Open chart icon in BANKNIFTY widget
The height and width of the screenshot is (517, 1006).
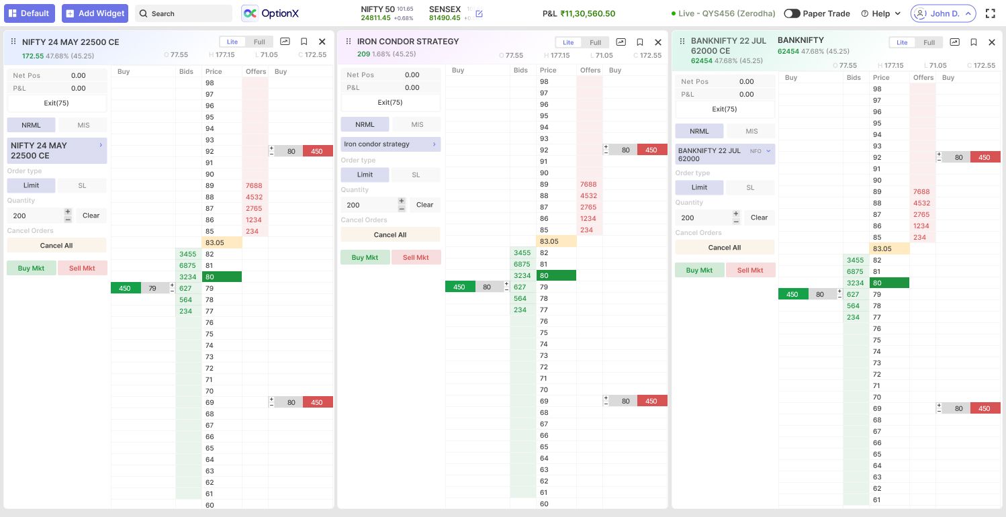click(x=954, y=42)
